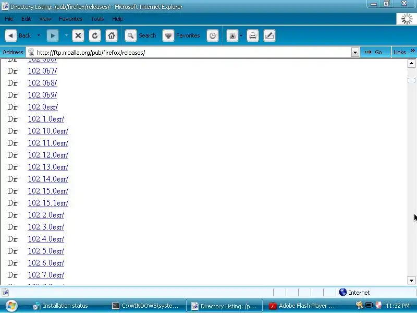
Task: Open the Favorites menu in the menu bar
Action: tap(71, 19)
